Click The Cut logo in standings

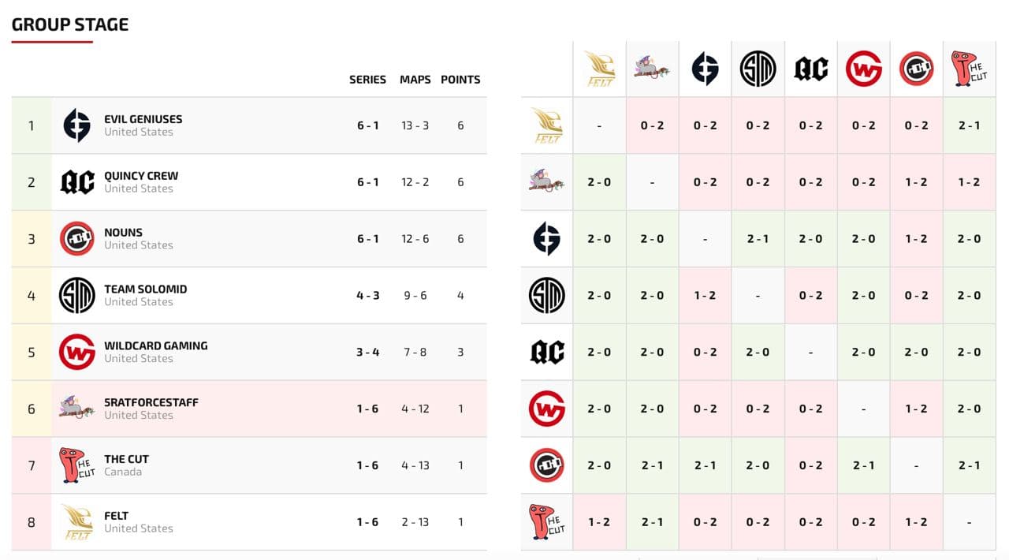77,465
